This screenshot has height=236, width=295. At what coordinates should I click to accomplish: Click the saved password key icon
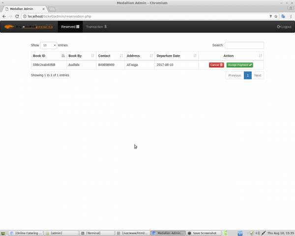pos(271,16)
